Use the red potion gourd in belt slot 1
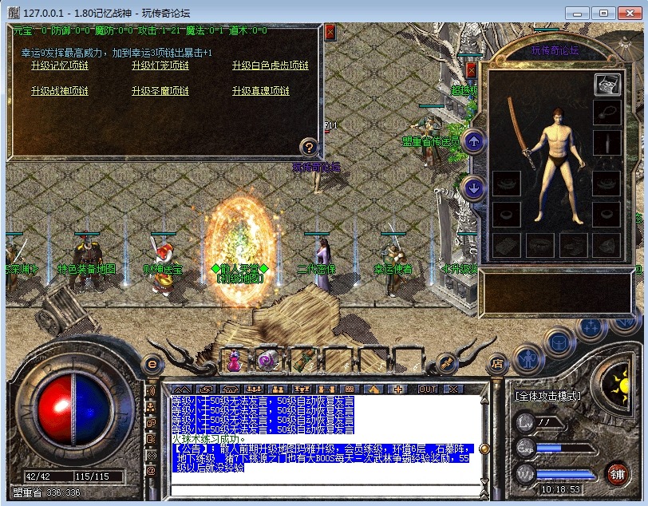The height and width of the screenshot is (506, 648). (235, 360)
